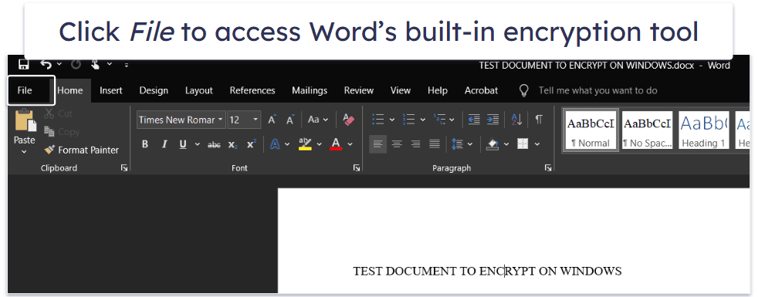Open the View tab
Screen dimensions: 758x297
click(x=401, y=90)
